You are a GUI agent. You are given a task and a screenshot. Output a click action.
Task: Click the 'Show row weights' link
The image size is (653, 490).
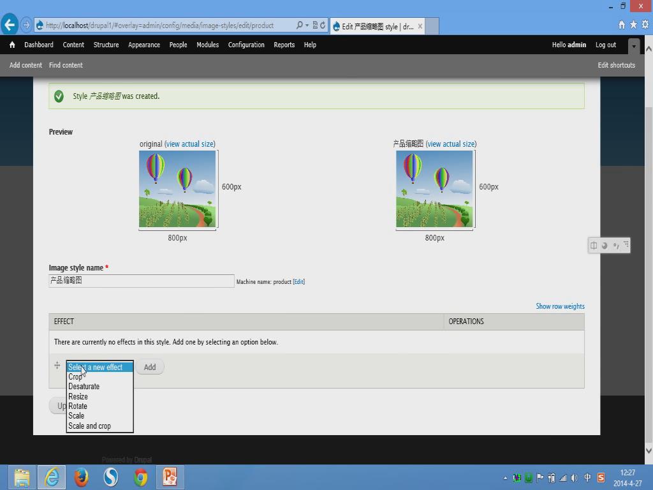coord(560,306)
